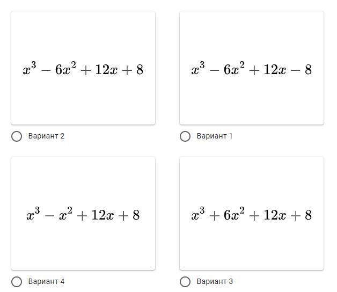The height and width of the screenshot is (292, 337).
Task: Select the Вариант 1 radio button
Action: coord(185,136)
